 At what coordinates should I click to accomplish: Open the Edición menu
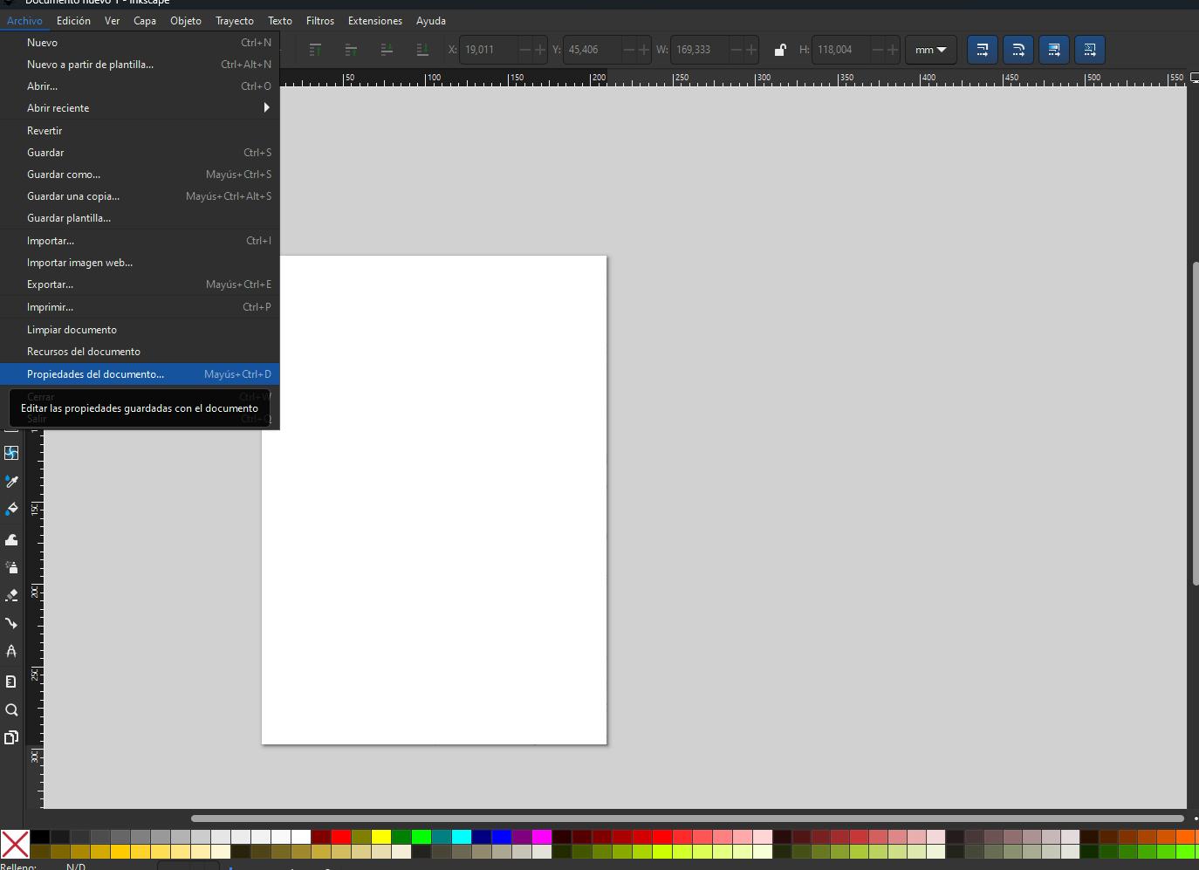click(73, 21)
